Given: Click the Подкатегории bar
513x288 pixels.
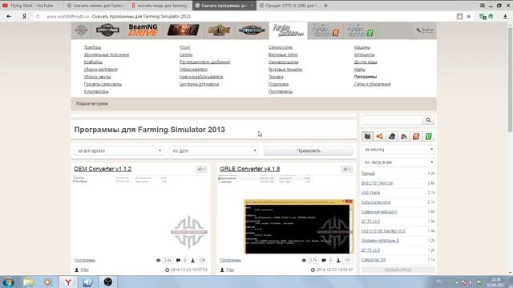Looking at the screenshot, I should tap(254, 104).
